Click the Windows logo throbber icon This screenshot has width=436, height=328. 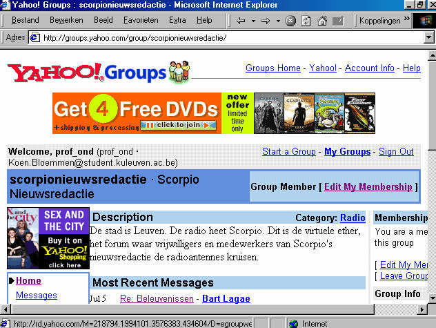(424, 21)
